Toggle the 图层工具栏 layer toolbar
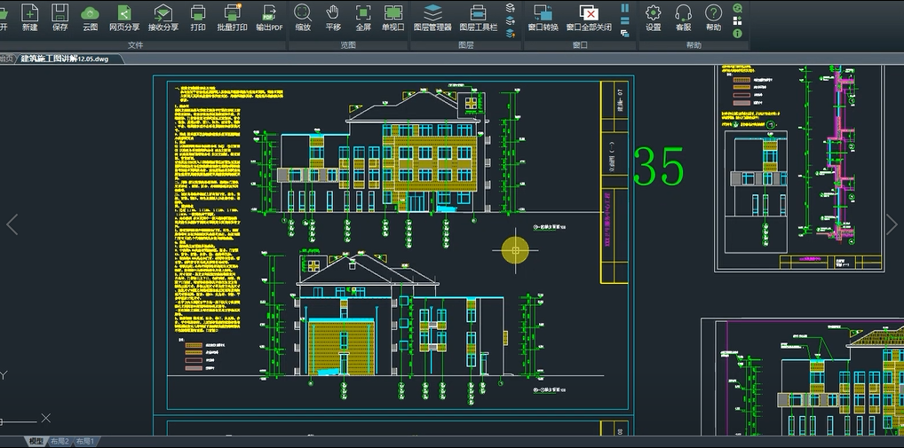 point(478,16)
